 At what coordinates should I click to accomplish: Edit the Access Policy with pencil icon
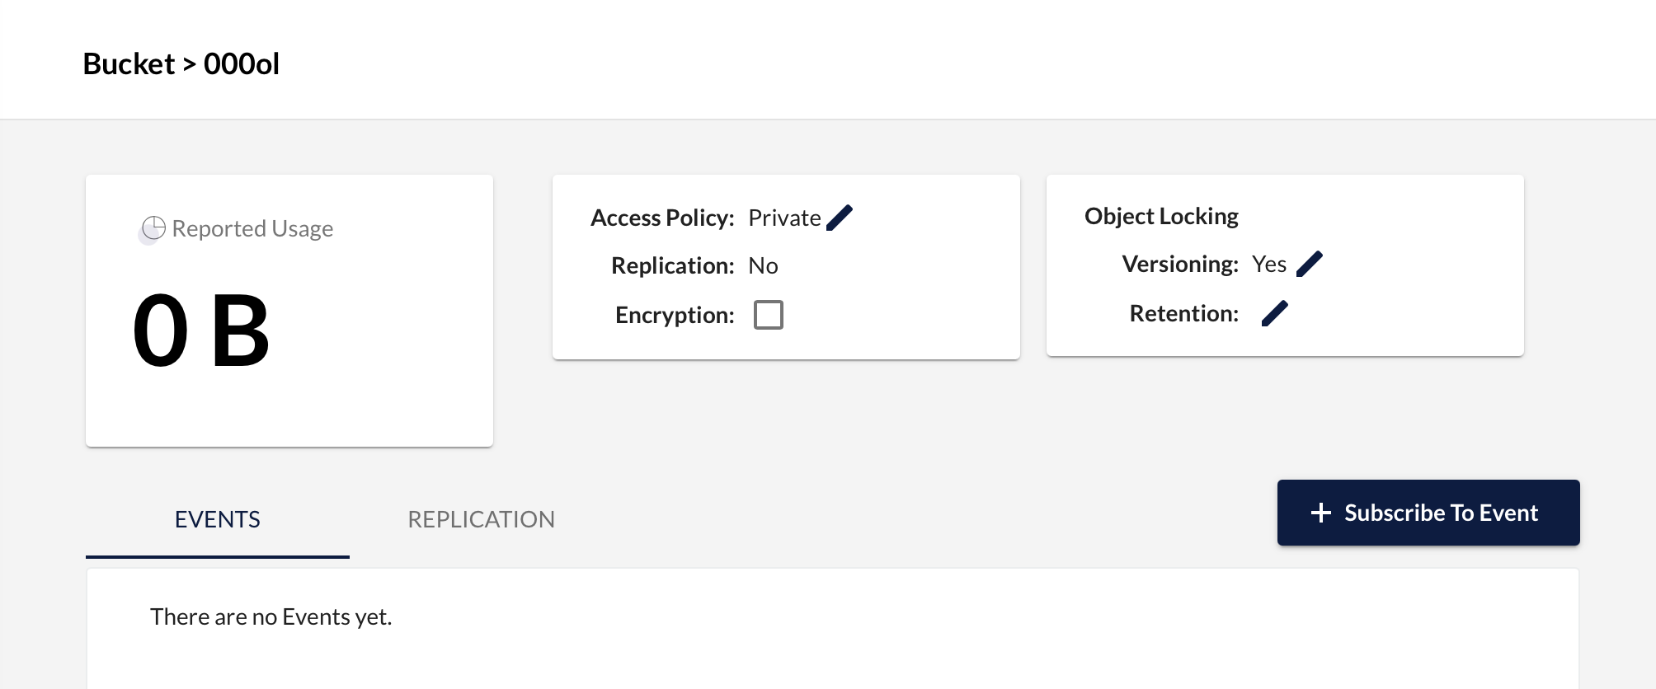(840, 218)
